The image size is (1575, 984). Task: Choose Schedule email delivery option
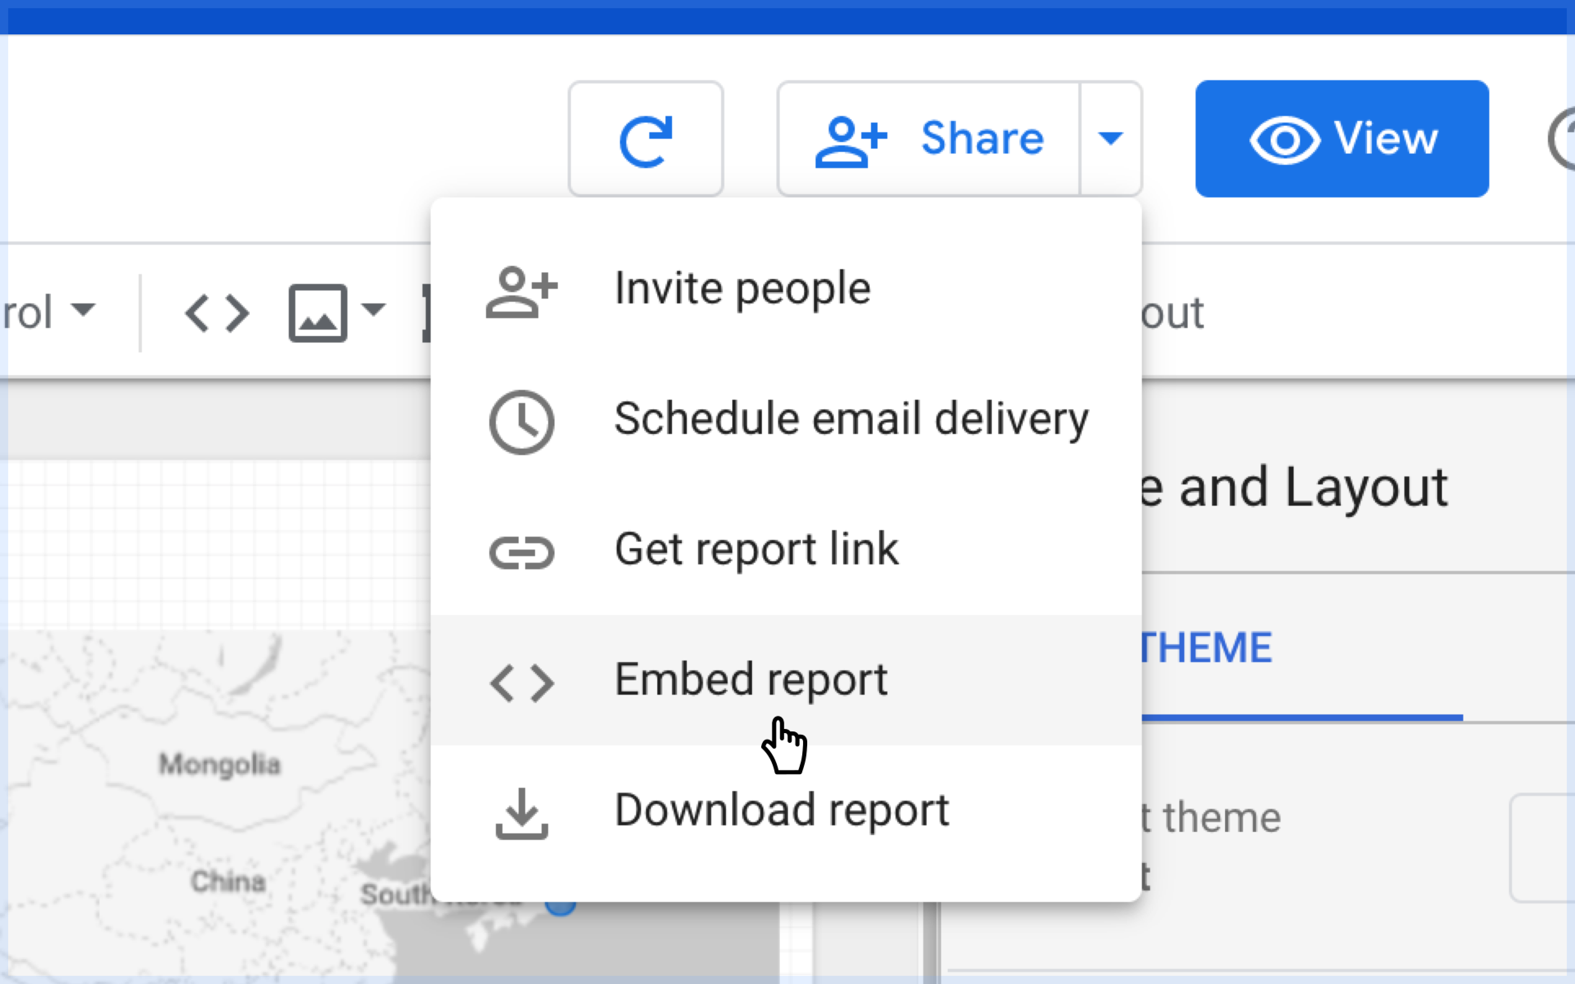[x=851, y=419]
